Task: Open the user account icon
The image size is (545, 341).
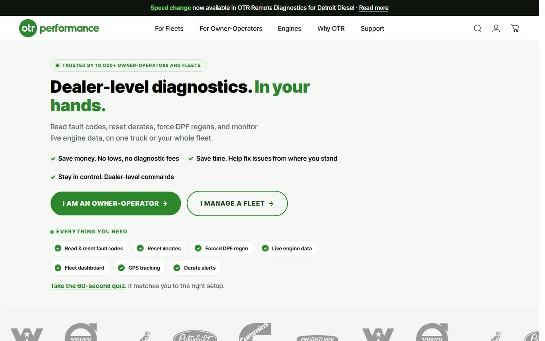Action: click(496, 29)
